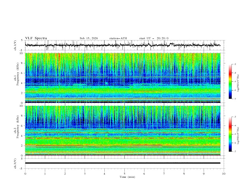The image size is (252, 195).
Task: Click the "ch.3(V)" axis label
Action: (15, 163)
